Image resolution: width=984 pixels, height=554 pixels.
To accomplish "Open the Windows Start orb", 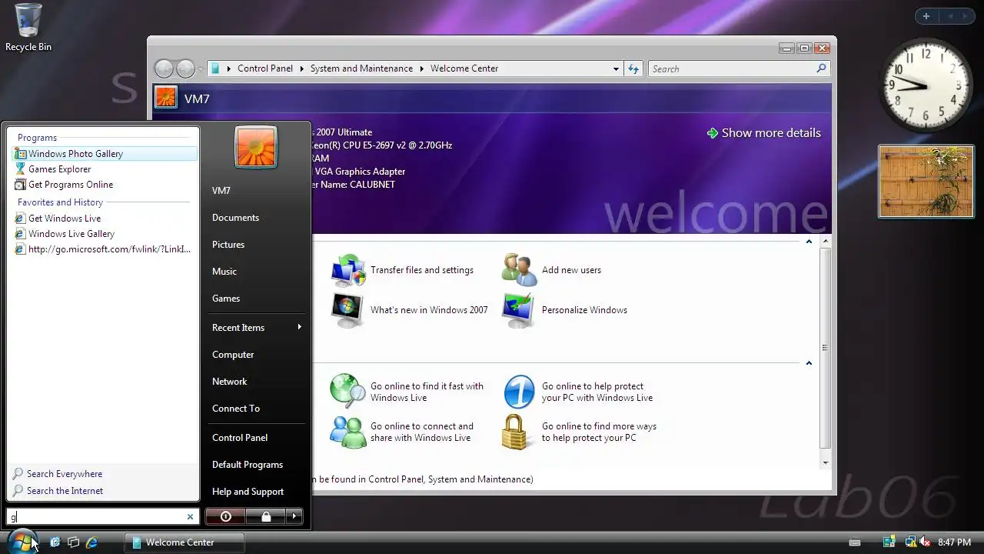I will coord(22,542).
